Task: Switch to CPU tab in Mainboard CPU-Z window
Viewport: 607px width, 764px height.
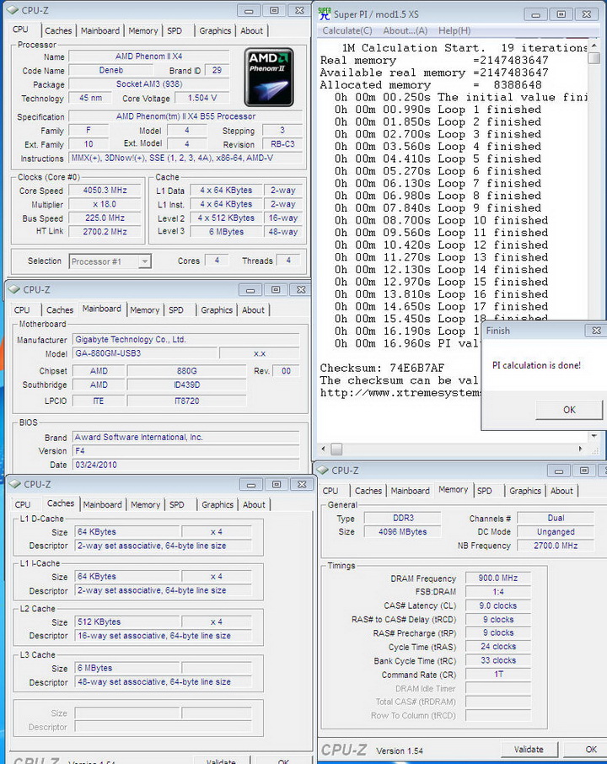Action: tap(22, 309)
